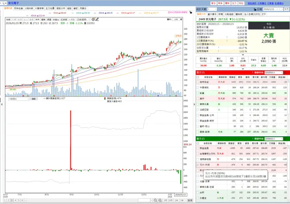Open chart settings gear icon

(x=93, y=19)
